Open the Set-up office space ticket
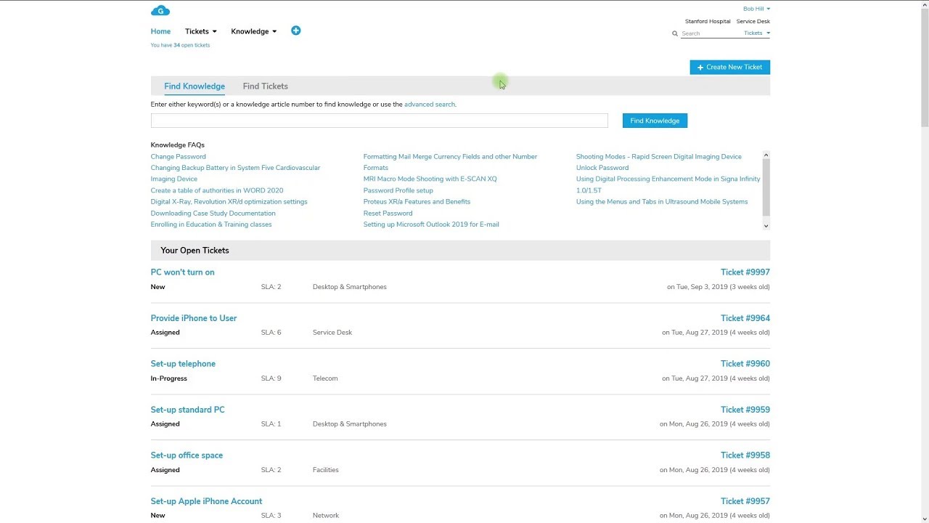 187,455
